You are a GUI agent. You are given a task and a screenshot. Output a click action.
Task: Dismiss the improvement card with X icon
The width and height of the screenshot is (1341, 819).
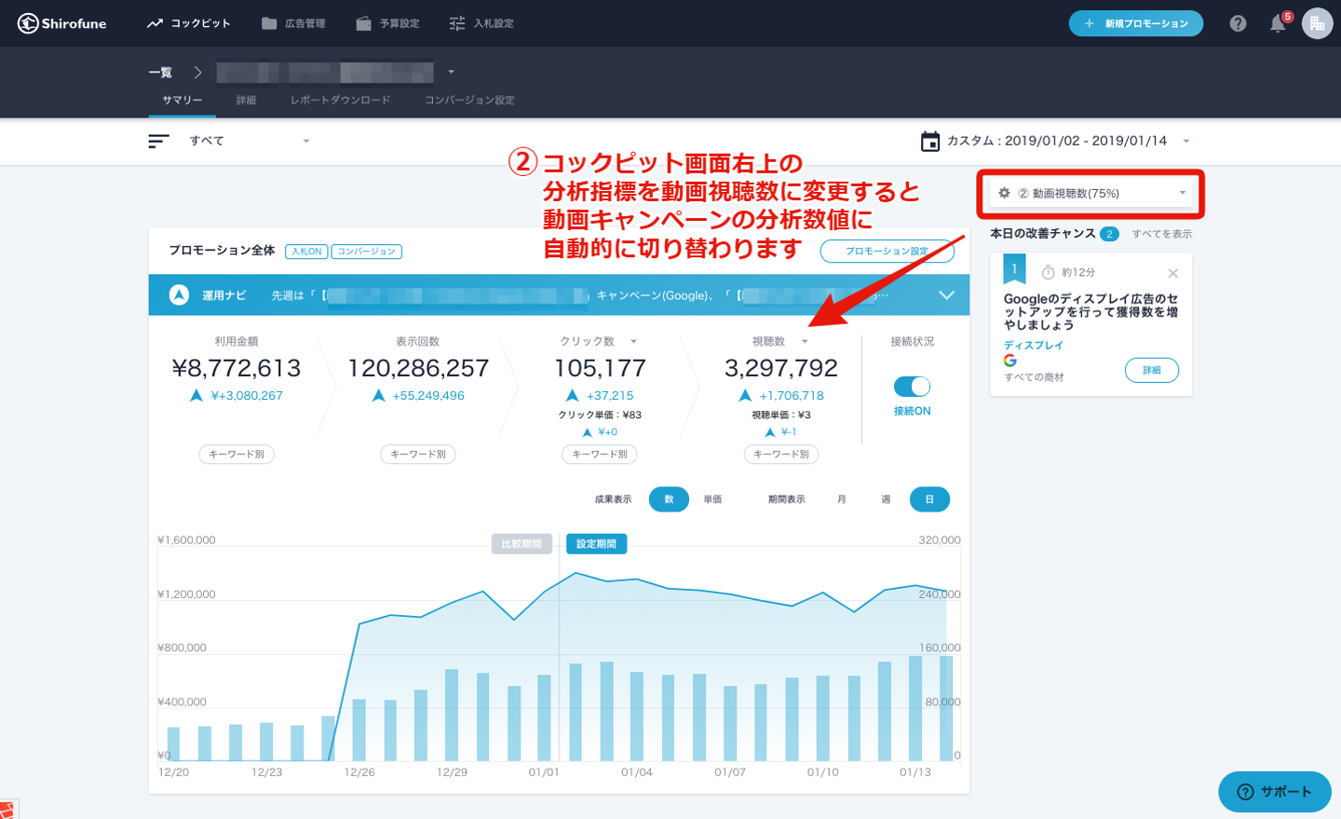[x=1172, y=273]
